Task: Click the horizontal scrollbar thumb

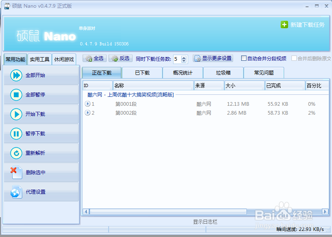Action: [x=168, y=211]
